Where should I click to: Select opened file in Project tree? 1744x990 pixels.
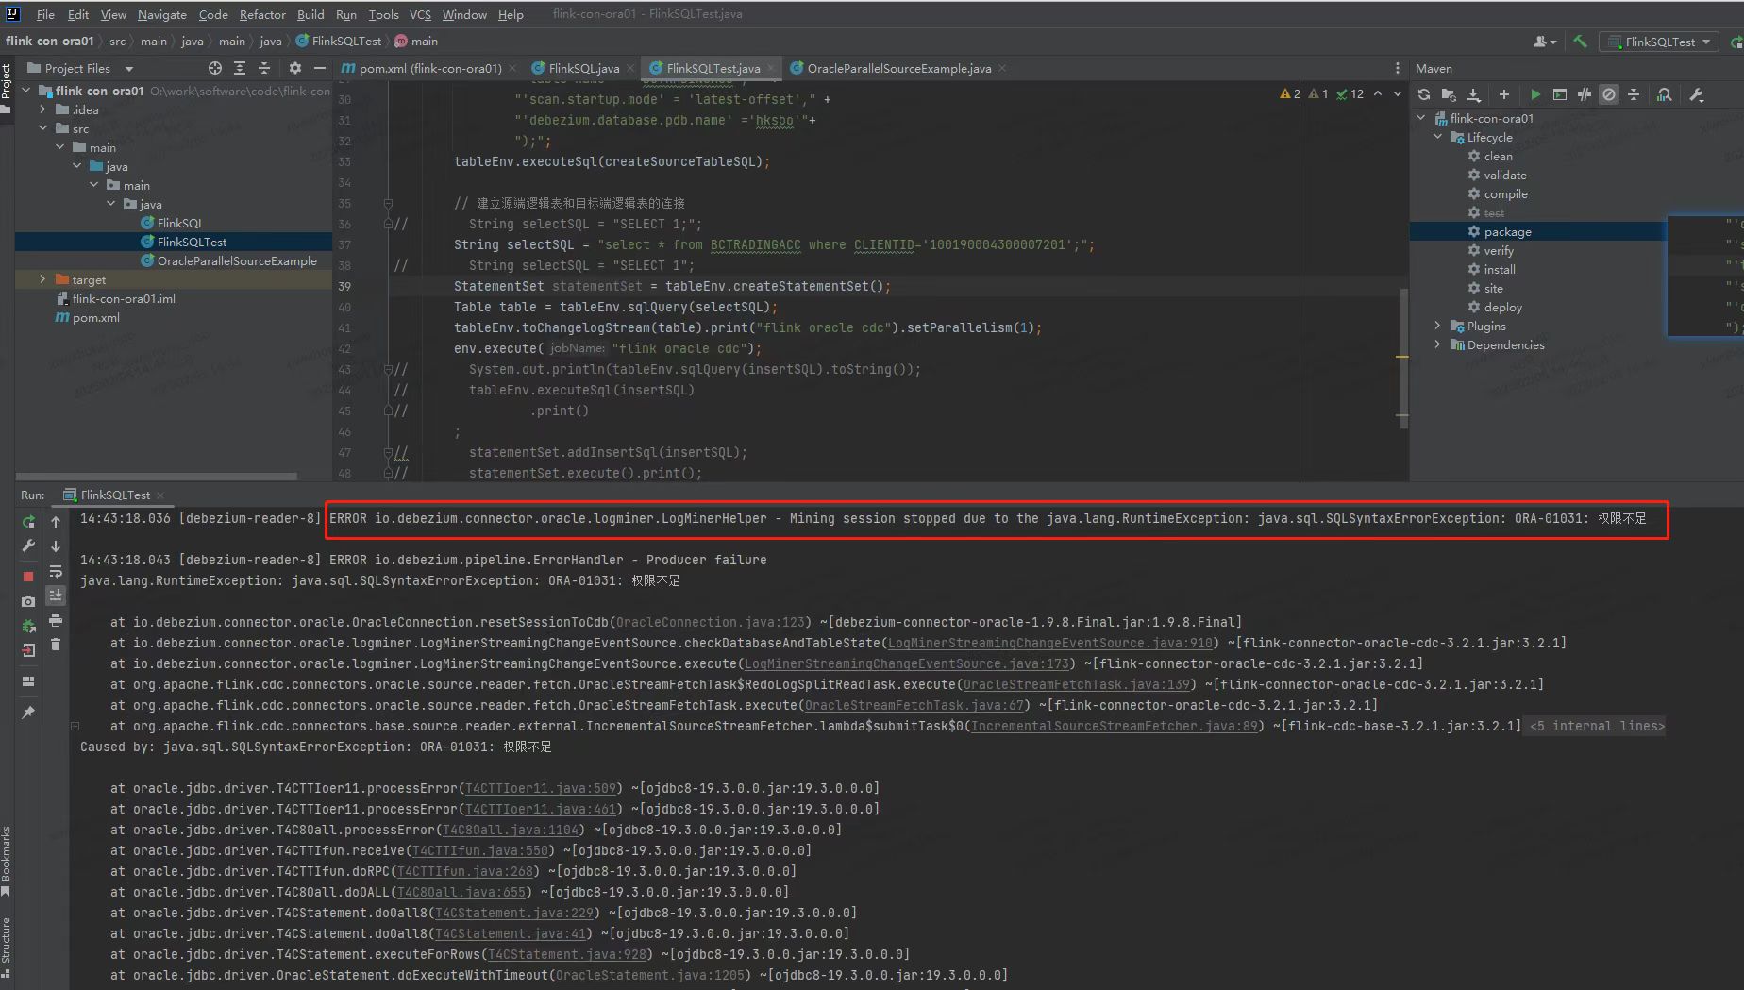coord(215,68)
